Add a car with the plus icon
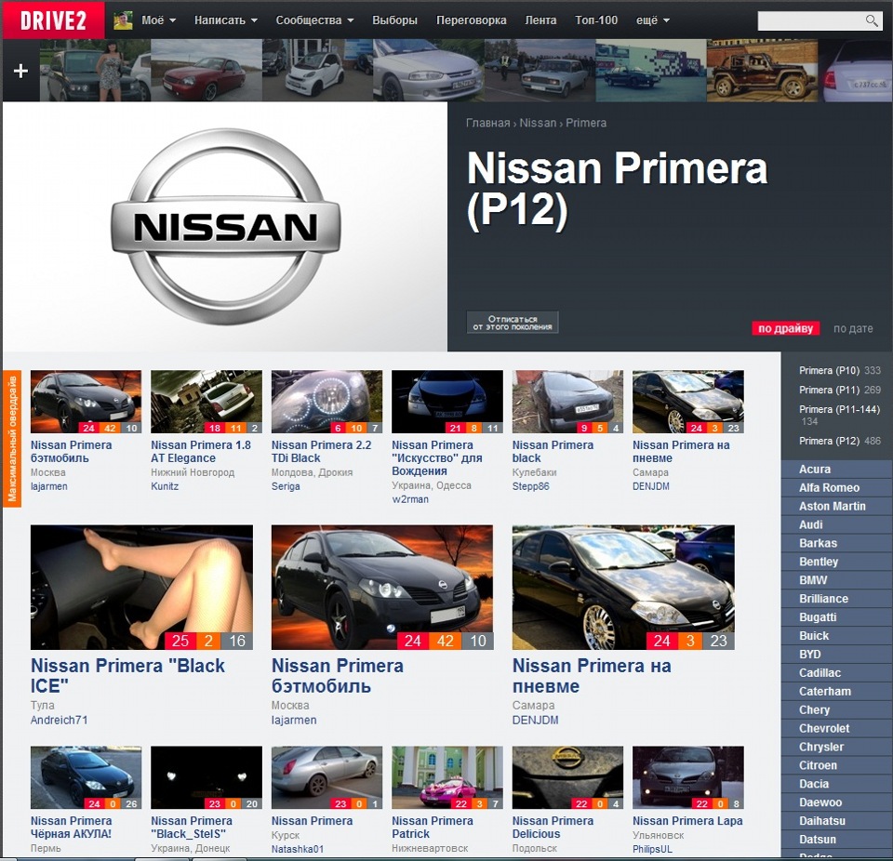 pyautogui.click(x=21, y=71)
